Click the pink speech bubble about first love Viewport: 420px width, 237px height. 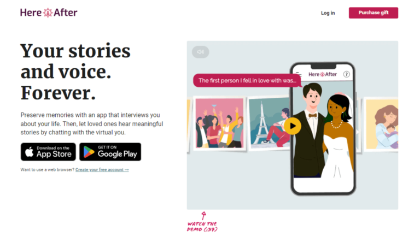247,80
